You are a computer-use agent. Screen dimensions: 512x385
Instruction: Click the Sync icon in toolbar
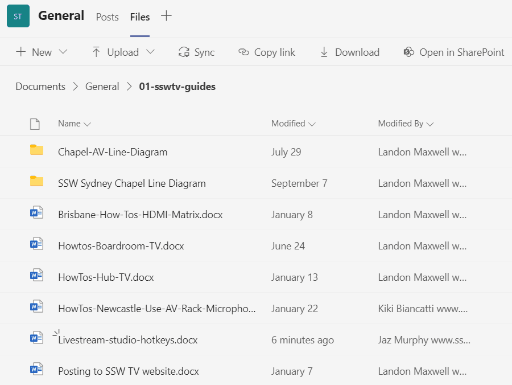[184, 52]
